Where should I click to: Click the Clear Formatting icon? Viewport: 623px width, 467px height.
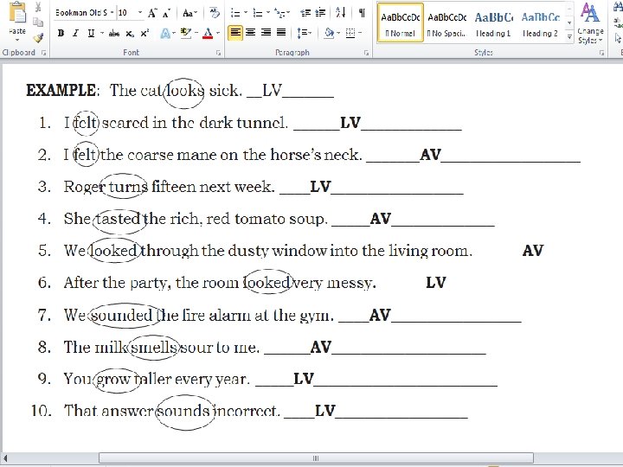pyautogui.click(x=215, y=13)
